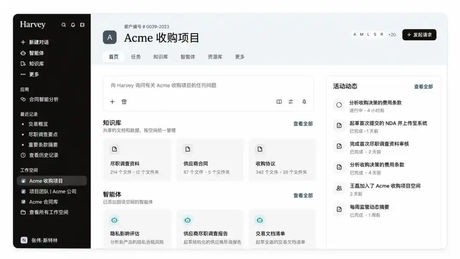View all in the 知识库 section

tap(303, 124)
